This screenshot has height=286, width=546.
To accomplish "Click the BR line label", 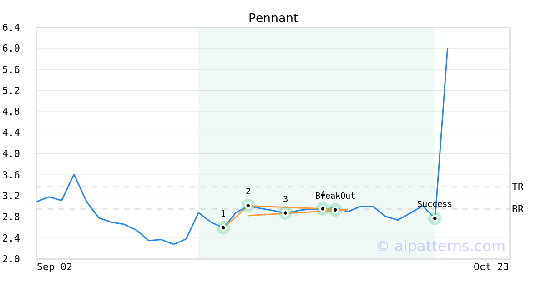I will 517,209.
